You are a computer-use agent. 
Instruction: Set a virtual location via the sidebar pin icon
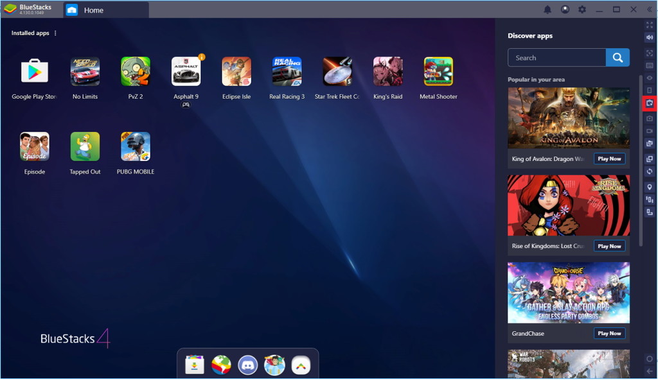649,186
